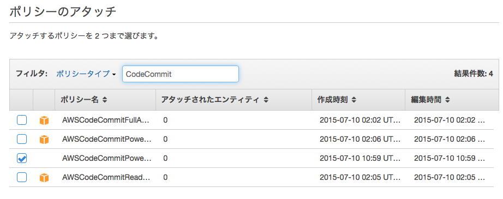Click the edit time in the AWSCodeCommitRead... row

coord(450,177)
